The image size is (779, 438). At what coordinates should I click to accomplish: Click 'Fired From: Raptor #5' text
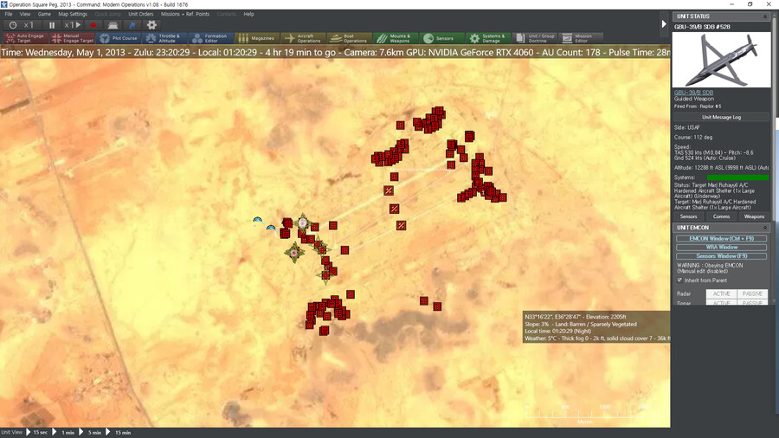[698, 106]
